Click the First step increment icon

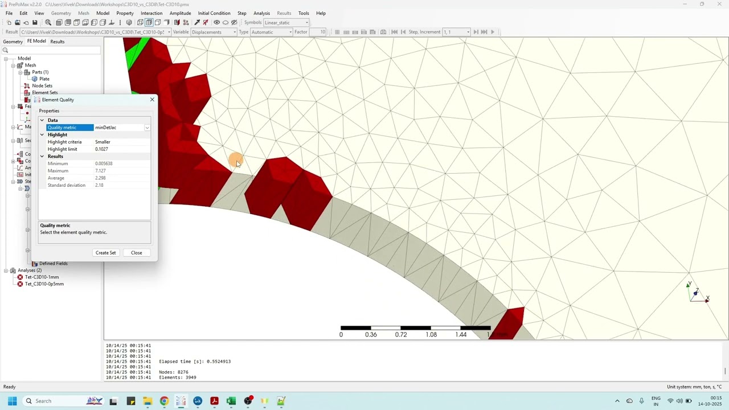coord(394,32)
